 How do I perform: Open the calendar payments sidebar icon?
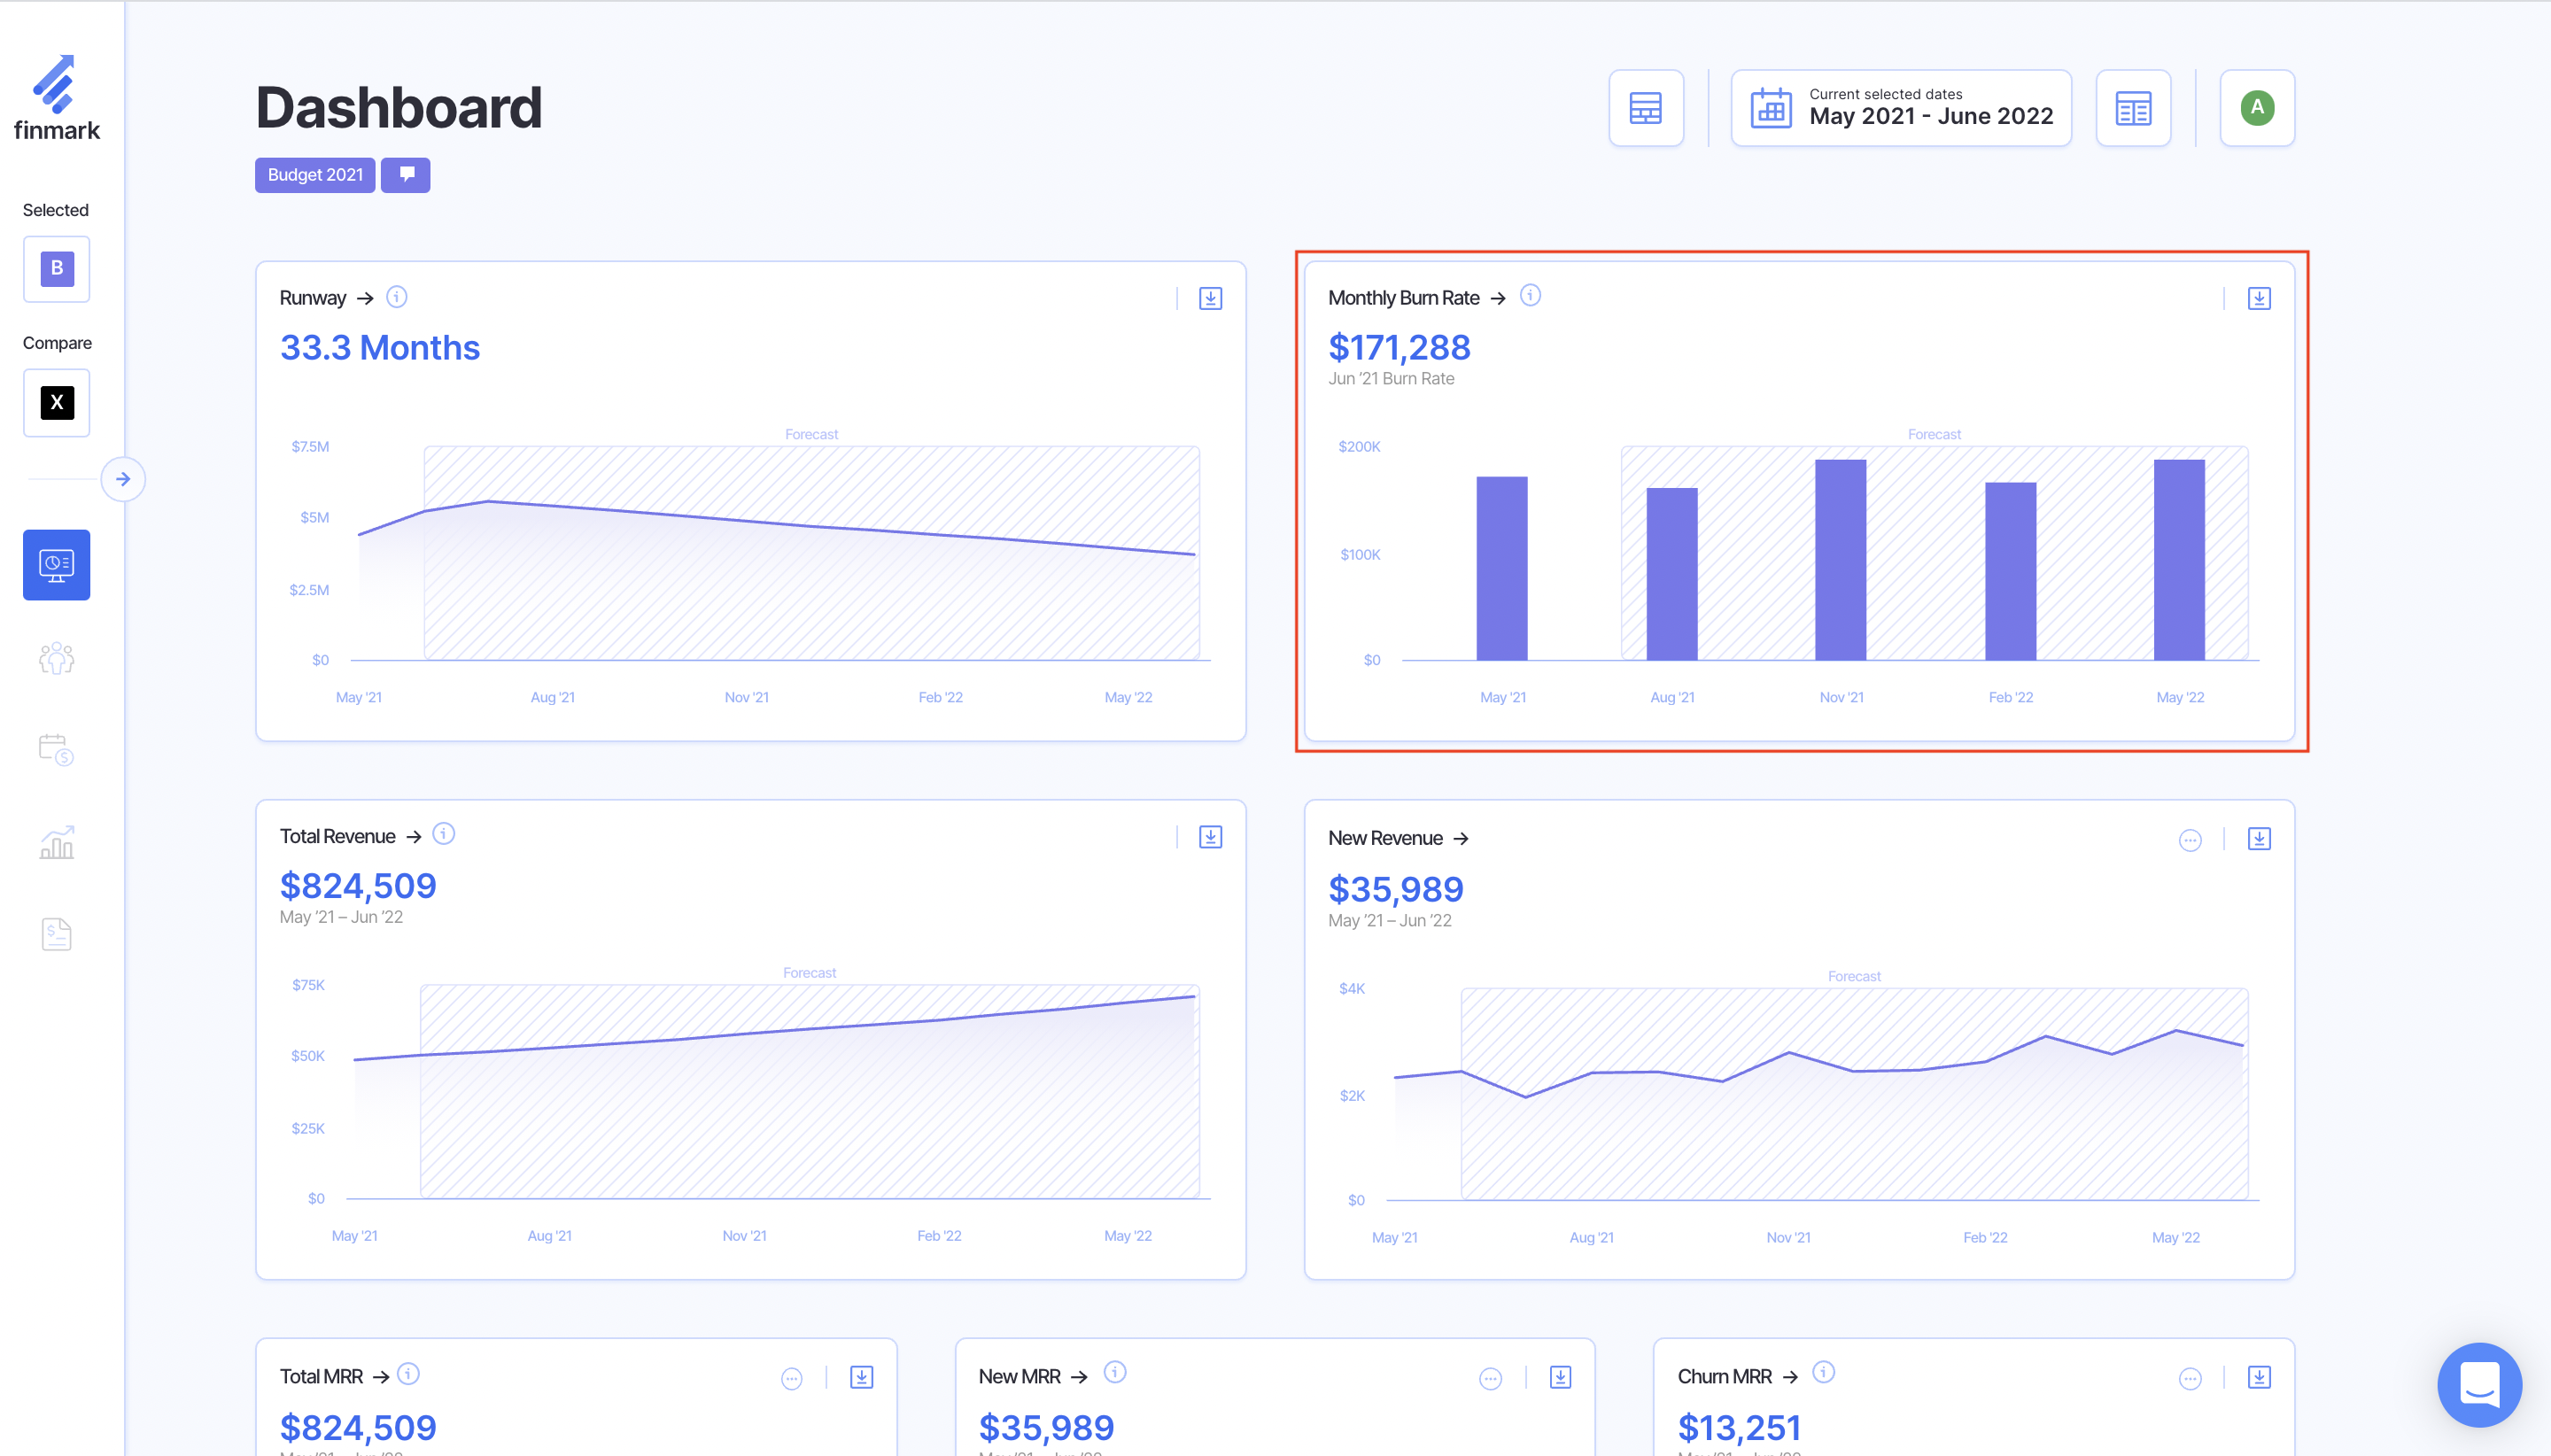[57, 750]
